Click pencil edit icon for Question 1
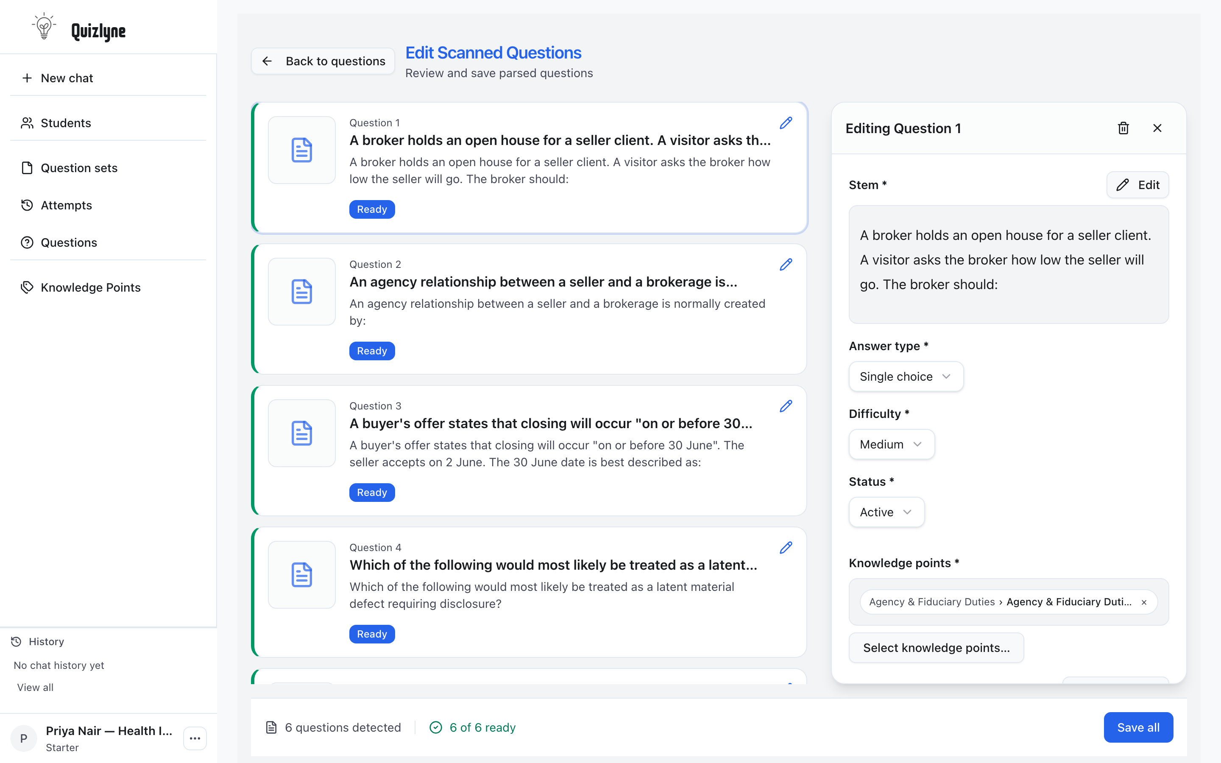 click(x=786, y=123)
